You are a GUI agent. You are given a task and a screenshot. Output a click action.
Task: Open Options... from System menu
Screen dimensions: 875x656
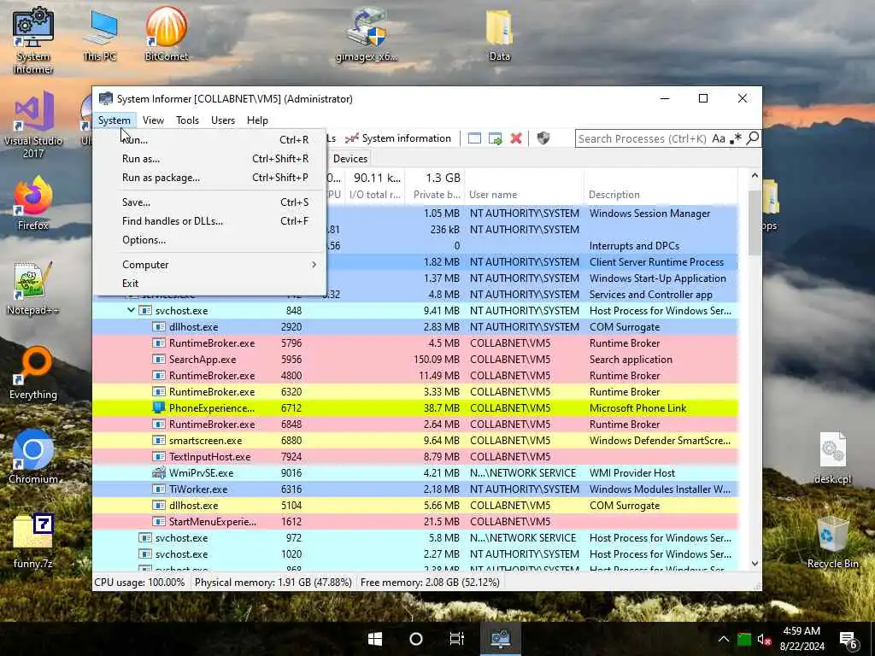210,240
